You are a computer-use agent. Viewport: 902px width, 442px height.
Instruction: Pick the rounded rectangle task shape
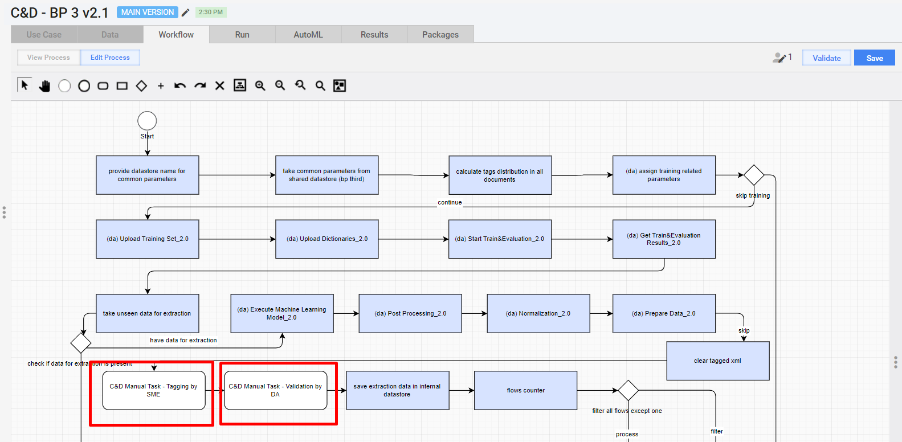[103, 86]
